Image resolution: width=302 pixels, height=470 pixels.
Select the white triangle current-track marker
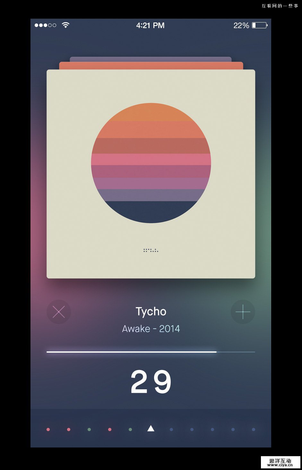point(151,428)
